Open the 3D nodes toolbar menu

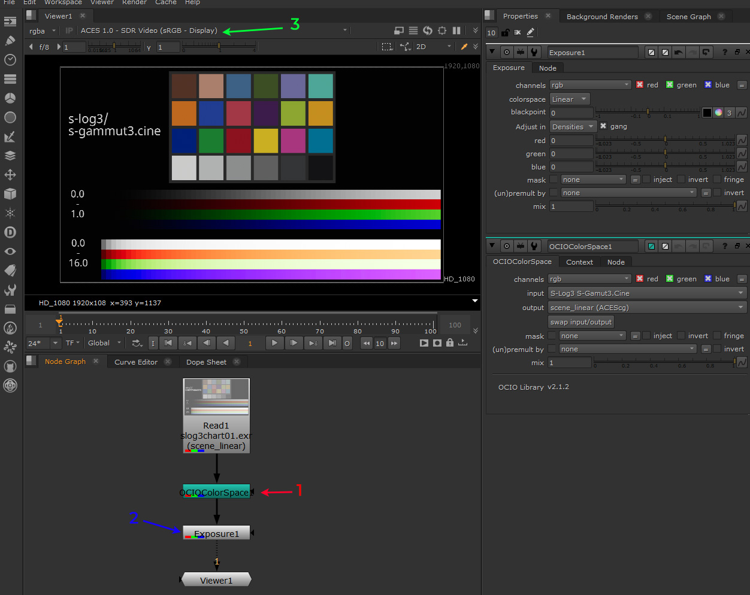pos(10,194)
